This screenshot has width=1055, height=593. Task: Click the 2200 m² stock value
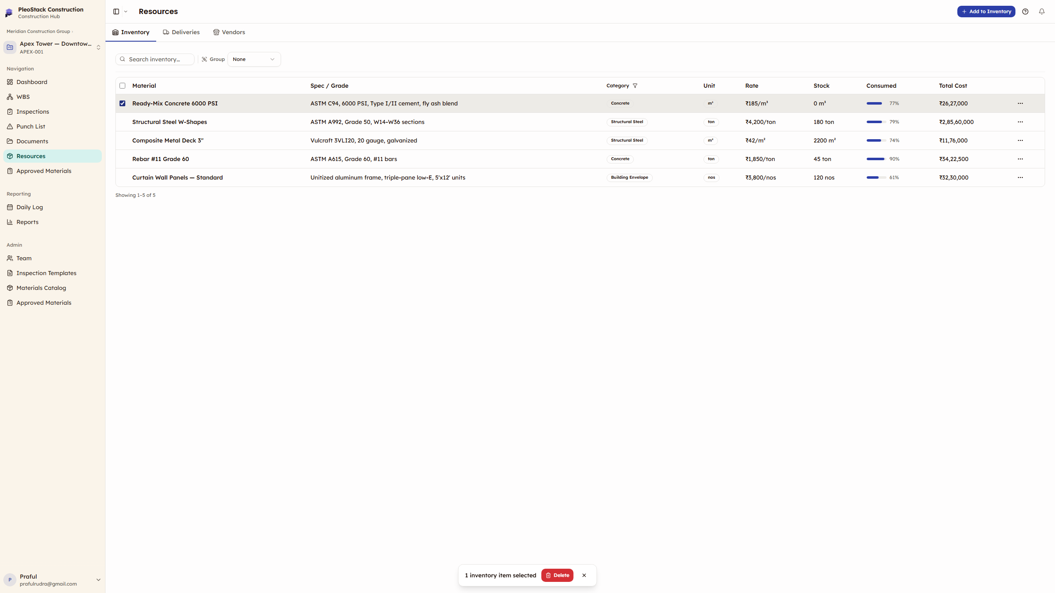[x=825, y=140]
